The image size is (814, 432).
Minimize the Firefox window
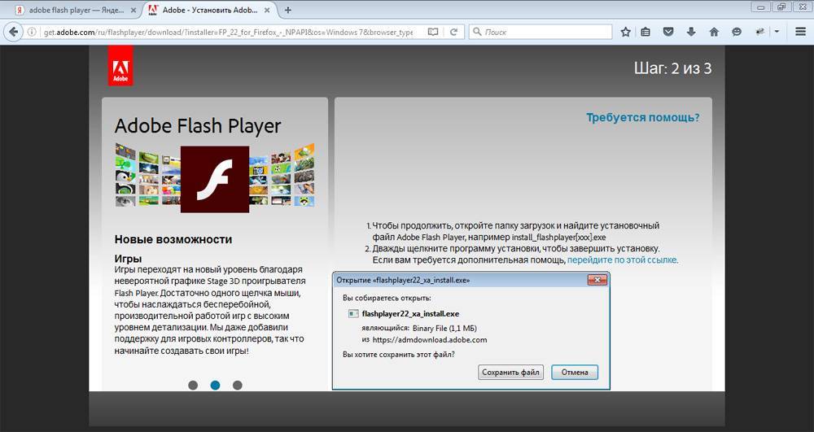(761, 7)
